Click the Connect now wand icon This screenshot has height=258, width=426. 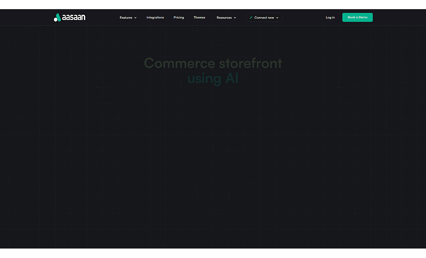[251, 18]
